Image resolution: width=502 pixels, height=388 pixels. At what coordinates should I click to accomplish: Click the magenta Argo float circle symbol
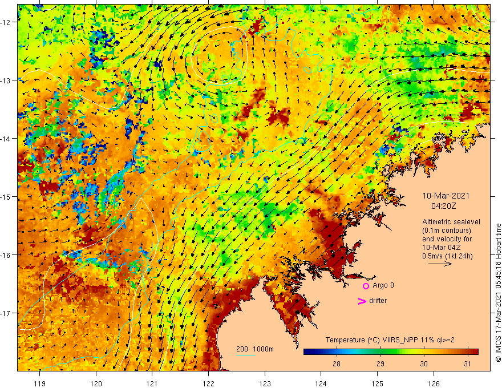point(366,286)
